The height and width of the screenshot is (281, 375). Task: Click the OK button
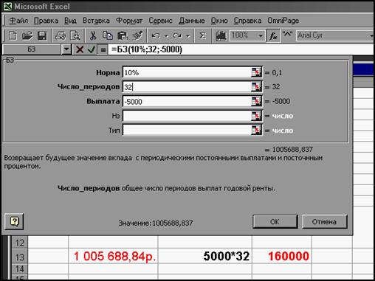[x=275, y=222]
